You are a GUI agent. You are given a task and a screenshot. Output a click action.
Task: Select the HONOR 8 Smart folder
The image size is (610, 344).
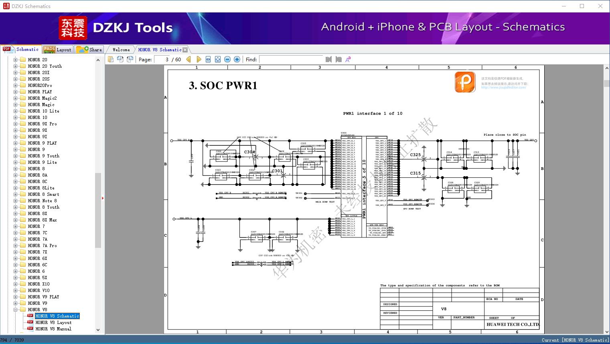43,194
